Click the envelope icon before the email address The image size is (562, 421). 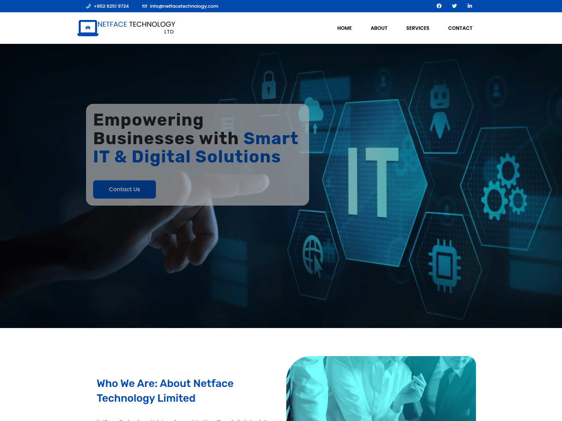[144, 6]
